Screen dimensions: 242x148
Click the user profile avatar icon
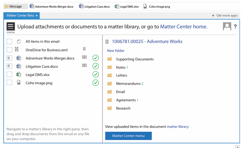(227, 26)
